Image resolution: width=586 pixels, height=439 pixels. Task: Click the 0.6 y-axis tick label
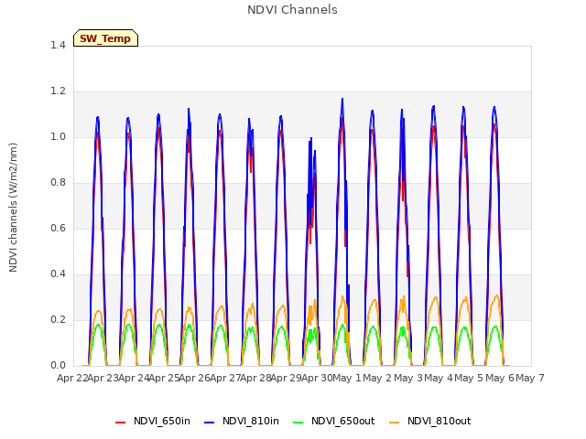coord(58,228)
